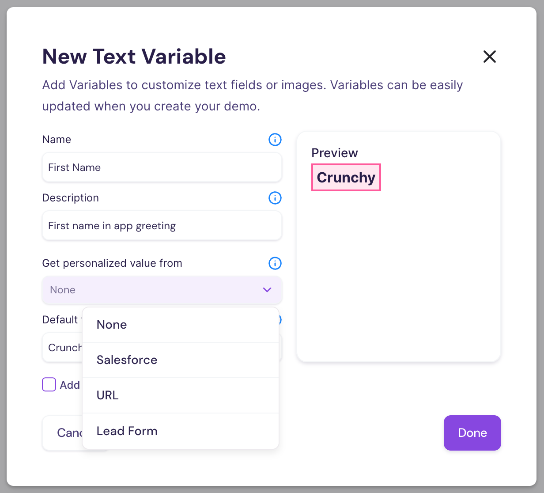Image resolution: width=544 pixels, height=493 pixels.
Task: Click the Get personalized value from label
Action: [112, 263]
